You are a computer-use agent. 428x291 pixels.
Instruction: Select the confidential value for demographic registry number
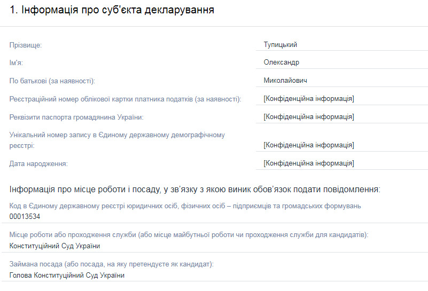point(309,145)
